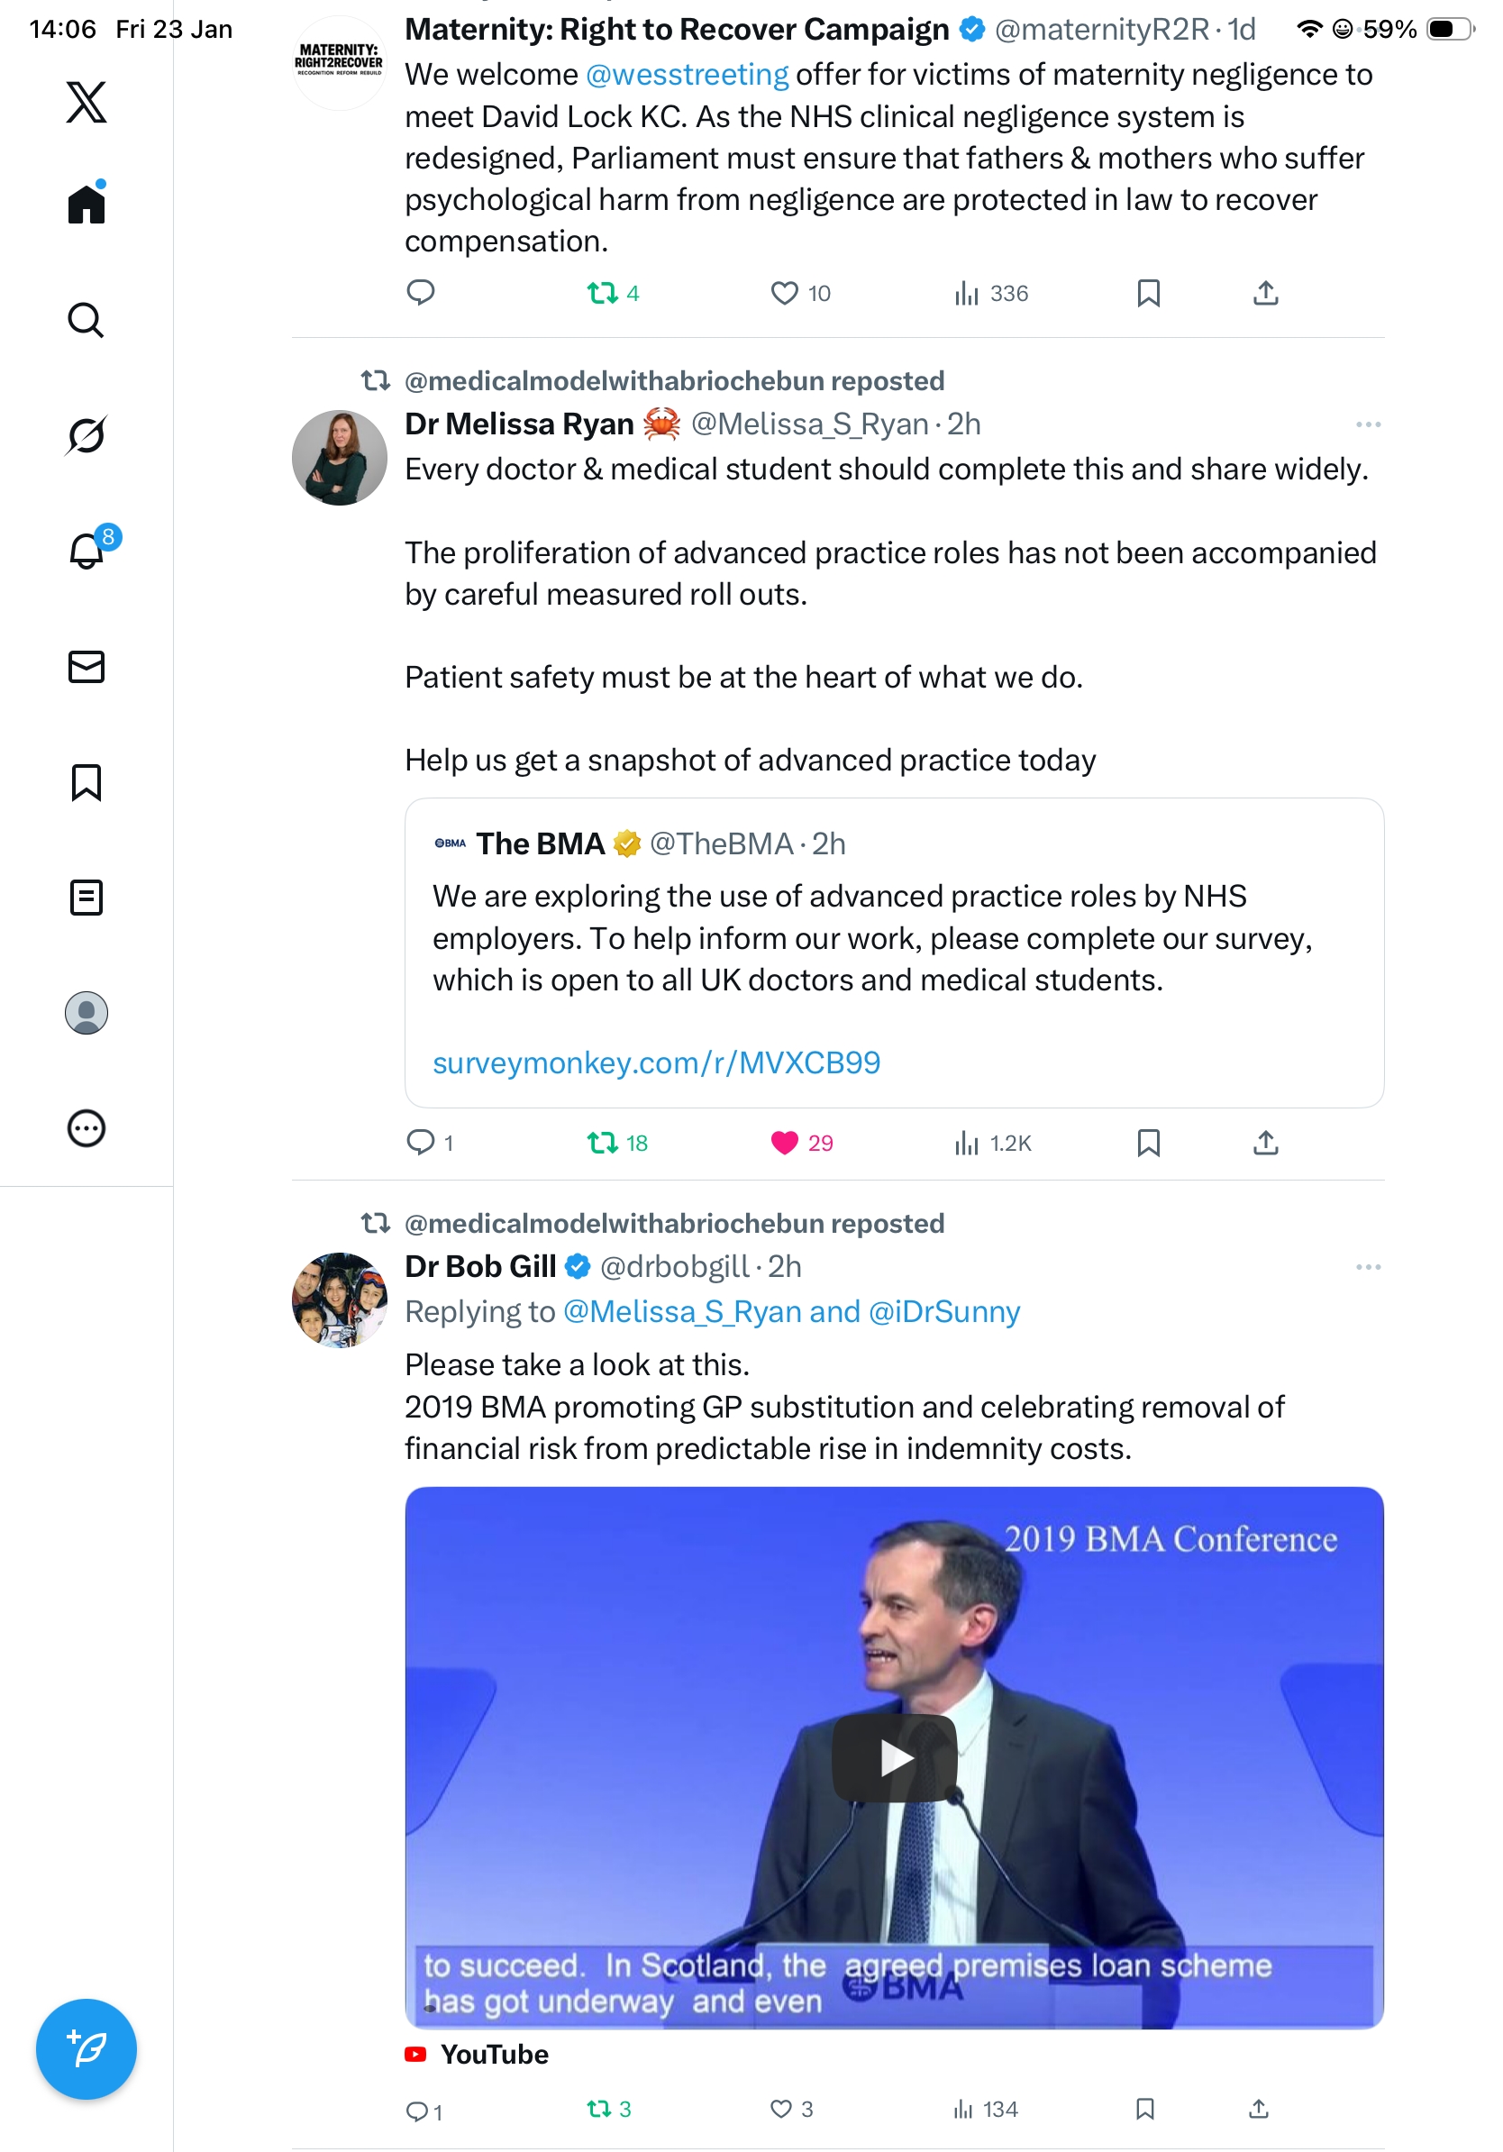The height and width of the screenshot is (2152, 1503).
Task: Unlike Dr Melissa Ryan's post
Action: 783,1143
